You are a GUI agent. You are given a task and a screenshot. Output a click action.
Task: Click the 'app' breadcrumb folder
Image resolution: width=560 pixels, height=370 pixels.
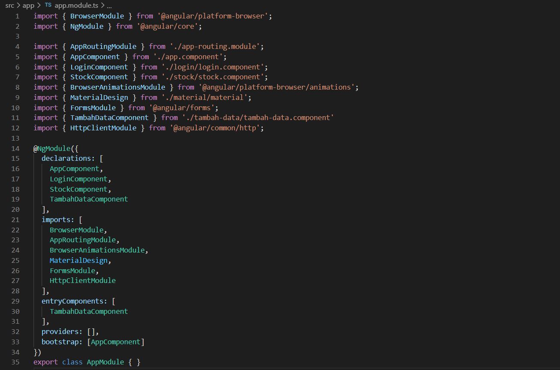click(x=28, y=6)
